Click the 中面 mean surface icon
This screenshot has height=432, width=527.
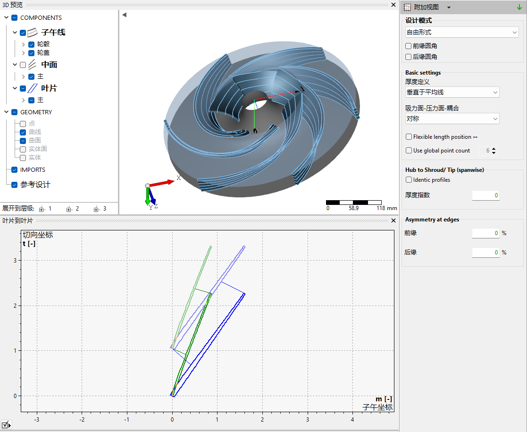click(33, 65)
